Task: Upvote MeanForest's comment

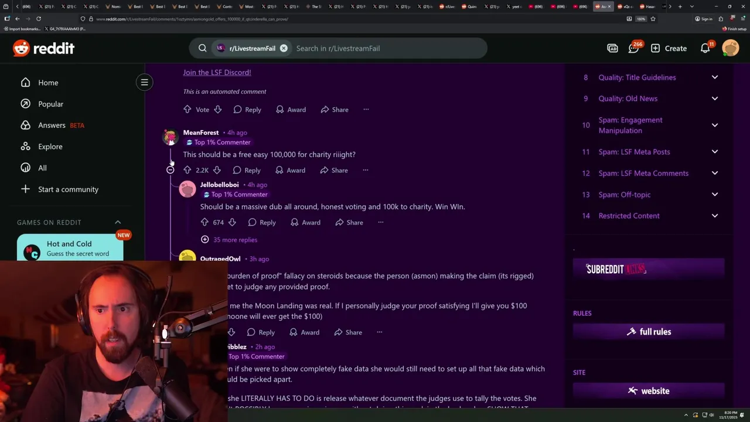Action: [x=187, y=170]
